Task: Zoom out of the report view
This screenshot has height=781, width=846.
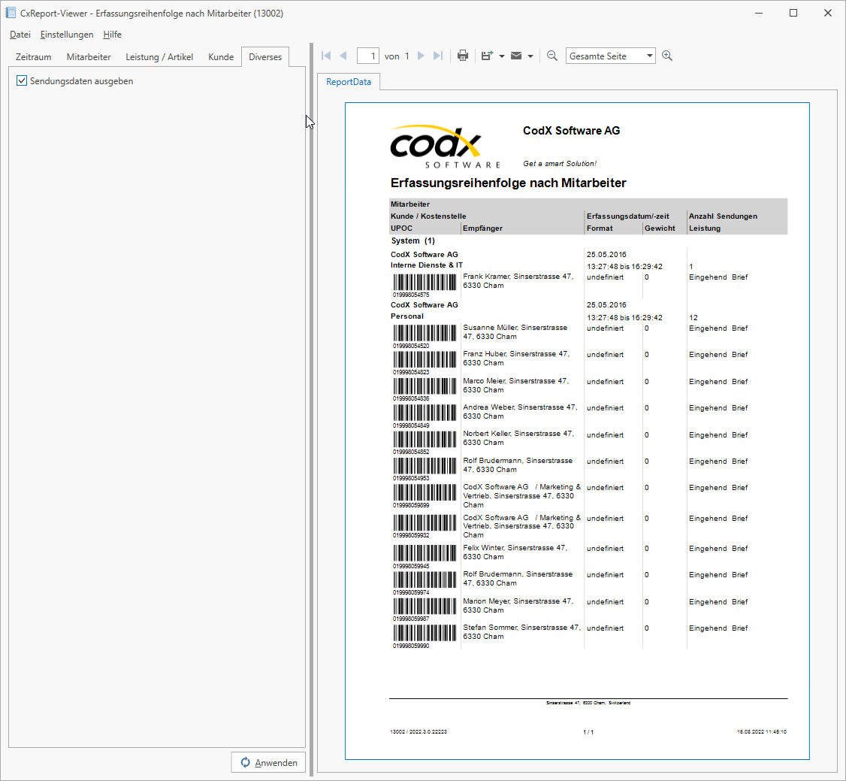Action: click(551, 55)
